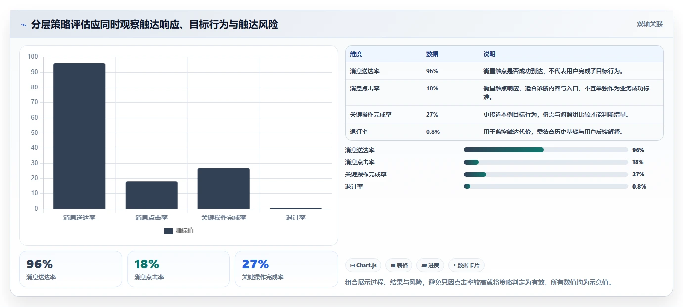Click the icon inside the 进度 chip
Viewport: 683px width, 307px height.
tap(424, 266)
